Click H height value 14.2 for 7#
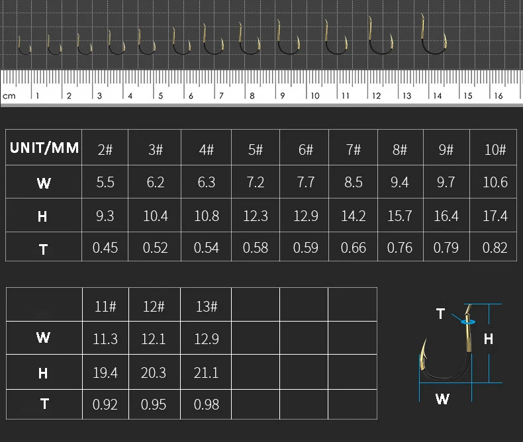Screen dimensions: 523x442 point(354,216)
